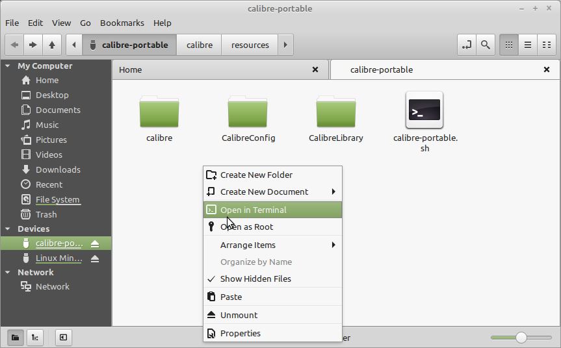Open Videos in the sidebar
The image size is (561, 348).
pos(49,155)
